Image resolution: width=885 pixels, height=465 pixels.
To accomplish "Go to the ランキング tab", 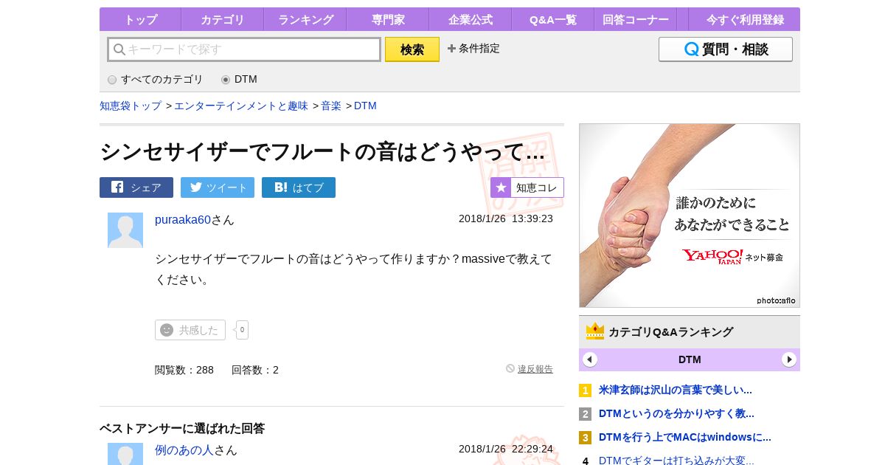I will pyautogui.click(x=305, y=19).
